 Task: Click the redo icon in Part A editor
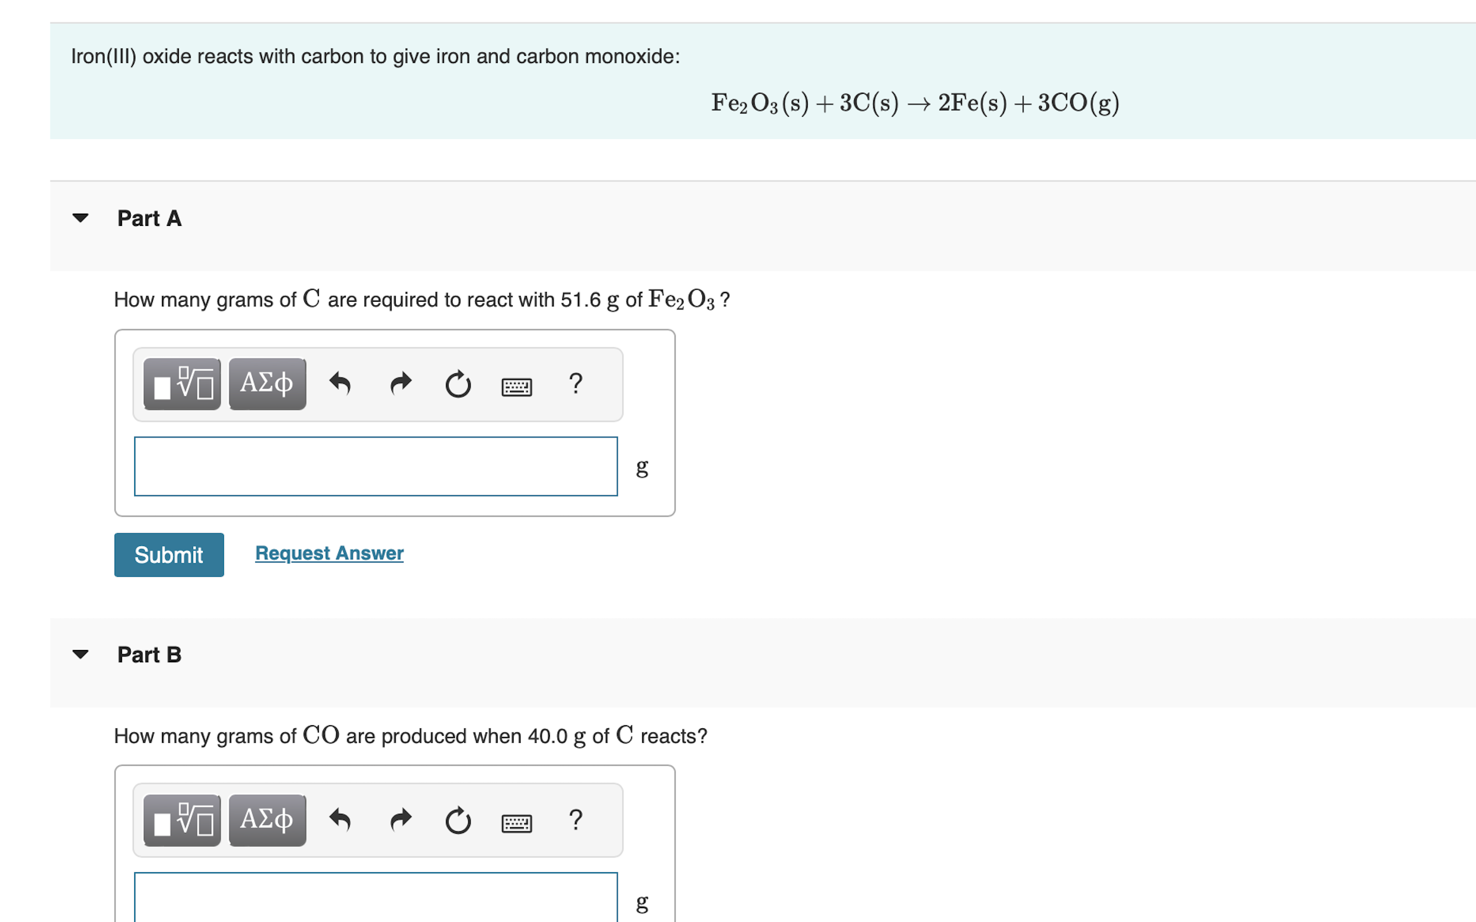coord(400,384)
